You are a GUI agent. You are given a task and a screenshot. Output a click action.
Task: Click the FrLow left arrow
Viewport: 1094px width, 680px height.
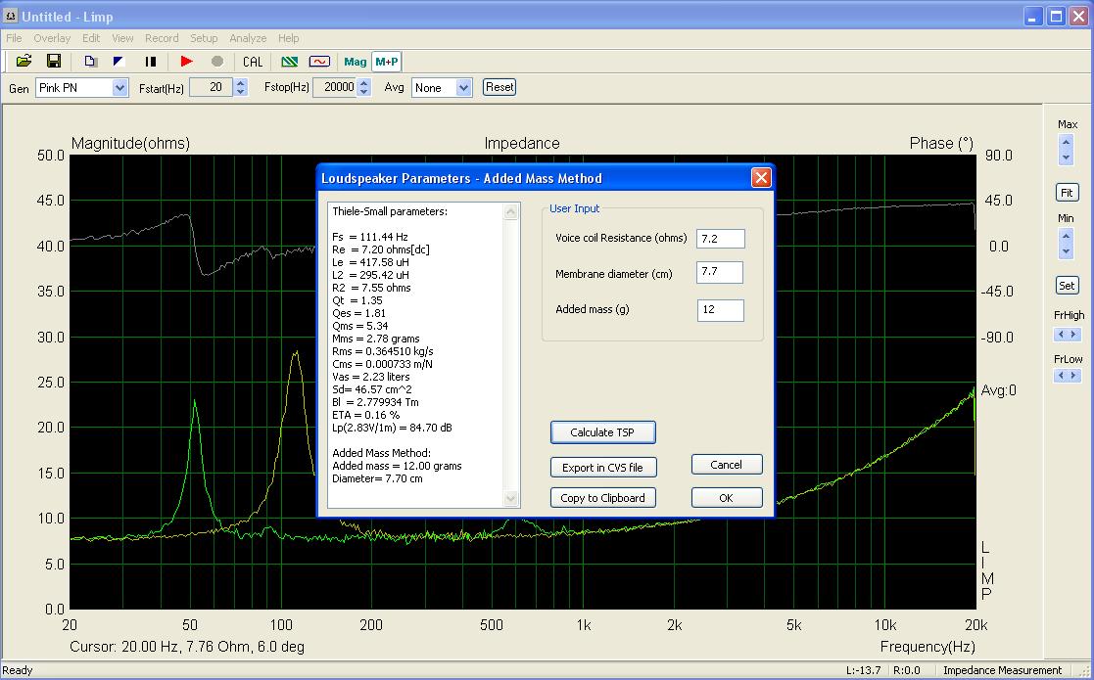click(1061, 376)
